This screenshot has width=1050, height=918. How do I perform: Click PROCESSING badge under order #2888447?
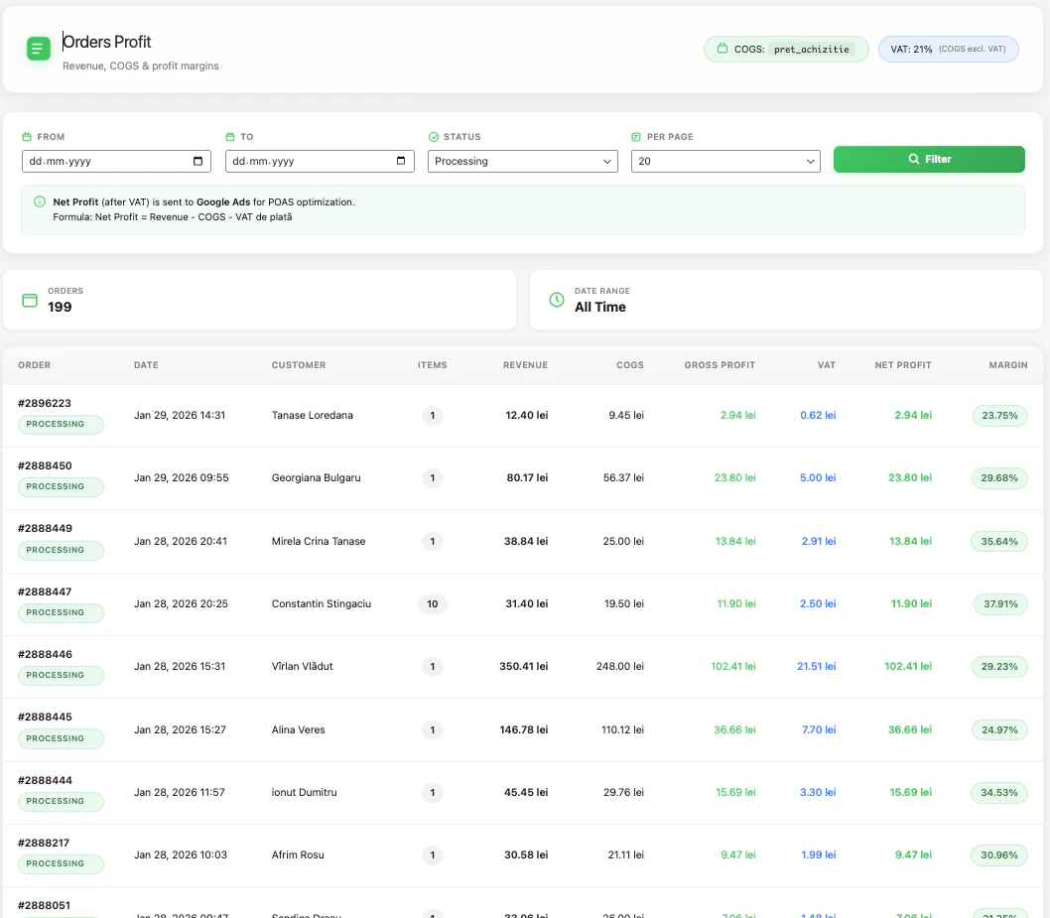coord(61,612)
